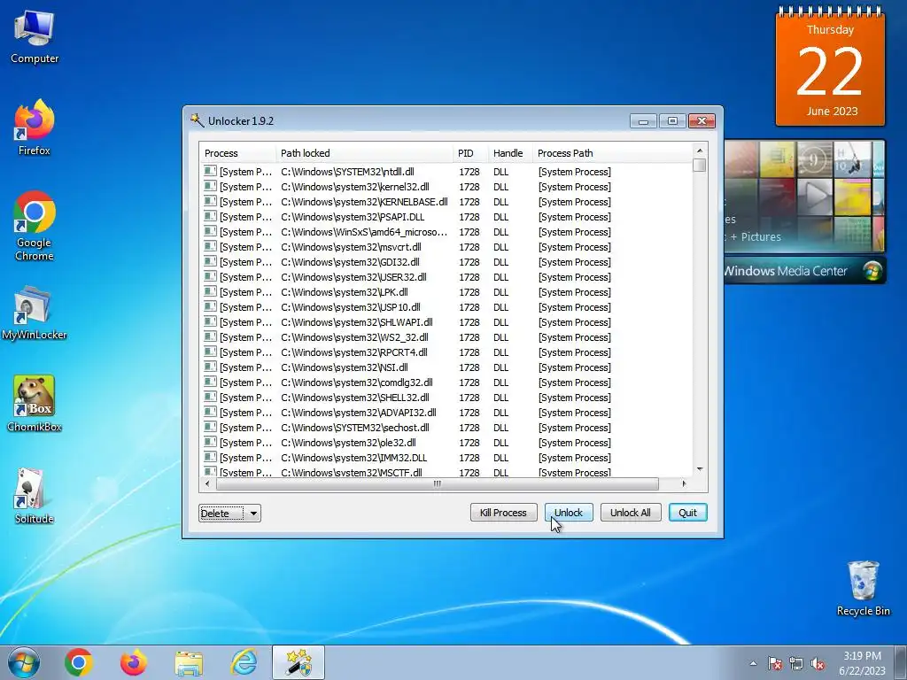Viewport: 907px width, 680px height.
Task: Click the process icon of the GDI32.dll row
Action: [x=210, y=261]
